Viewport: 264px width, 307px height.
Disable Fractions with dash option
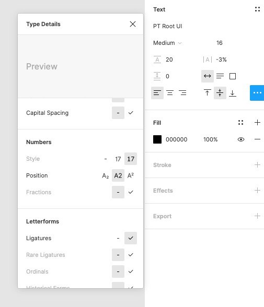(x=118, y=192)
